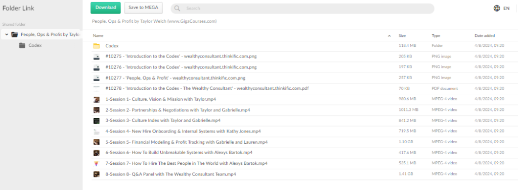Click the green Download button

(x=106, y=8)
